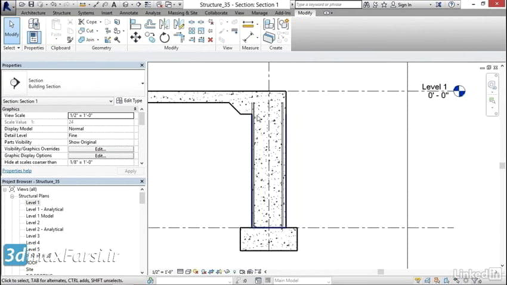Click the Paste clipboard icon
This screenshot has width=507, height=285.
point(56,27)
